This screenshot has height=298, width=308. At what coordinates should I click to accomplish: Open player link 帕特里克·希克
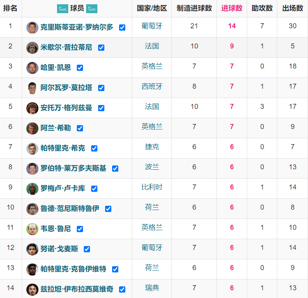pos(63,148)
